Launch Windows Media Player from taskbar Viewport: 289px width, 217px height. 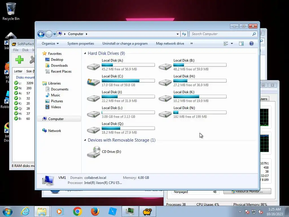[59, 211]
